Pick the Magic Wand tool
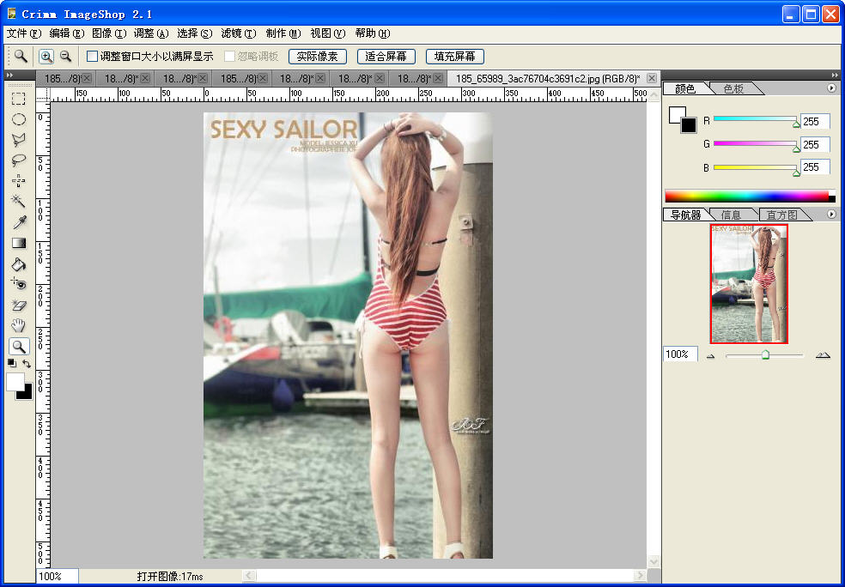Viewport: 845px width, 587px height. pos(18,201)
